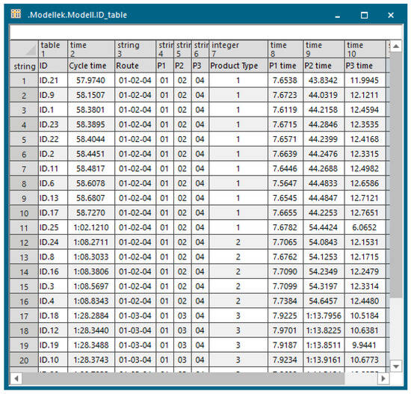Click cycle time cell 1:28.3488
The width and height of the screenshot is (411, 394).
point(91,345)
